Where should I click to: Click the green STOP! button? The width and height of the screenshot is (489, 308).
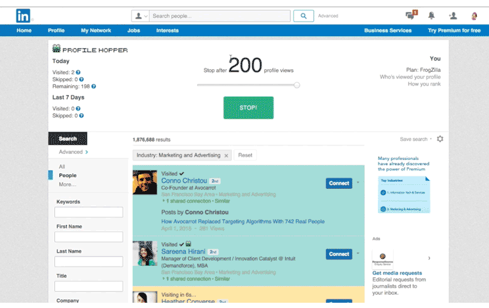(248, 108)
